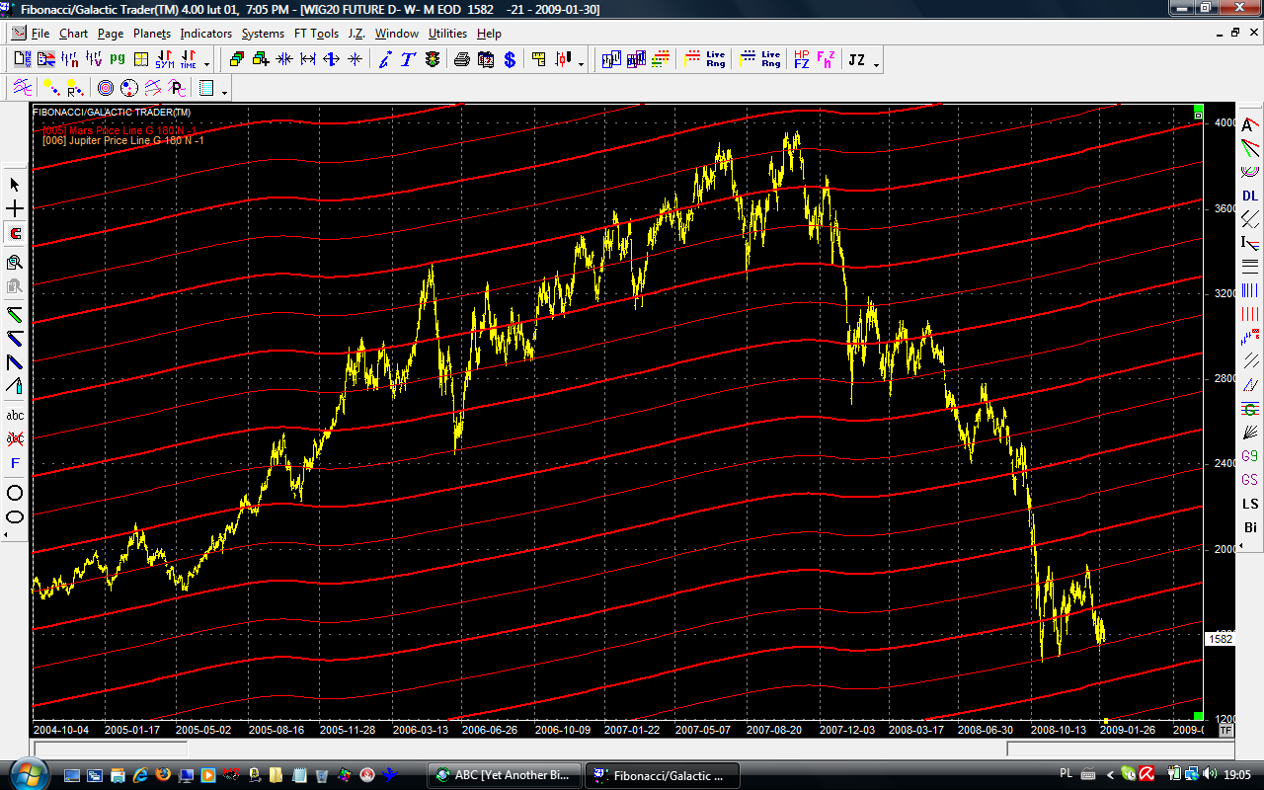Screen dimensions: 1264x790
Task: Click the blue dollar sign icon
Action: pos(510,60)
